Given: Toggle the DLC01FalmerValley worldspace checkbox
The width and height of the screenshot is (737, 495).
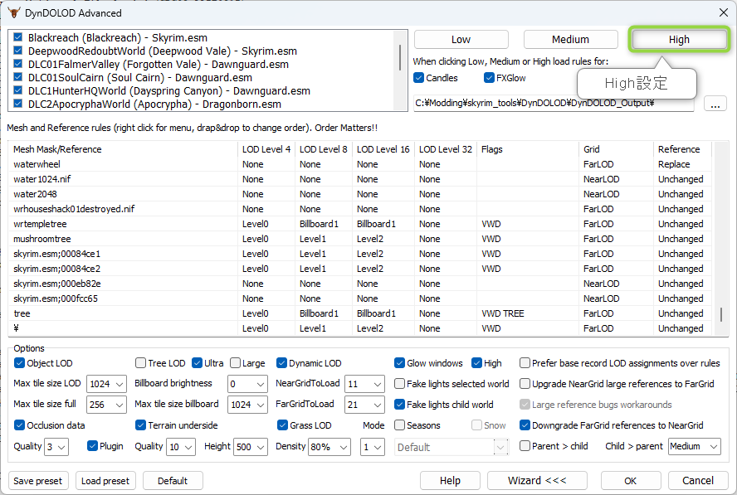Looking at the screenshot, I should (x=18, y=64).
